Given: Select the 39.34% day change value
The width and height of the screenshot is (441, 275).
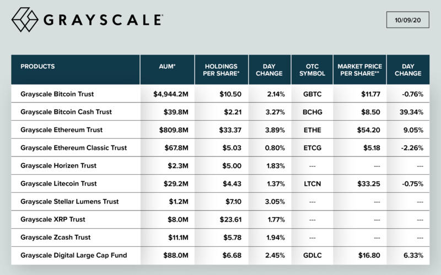Looking at the screenshot, I should coord(412,112).
